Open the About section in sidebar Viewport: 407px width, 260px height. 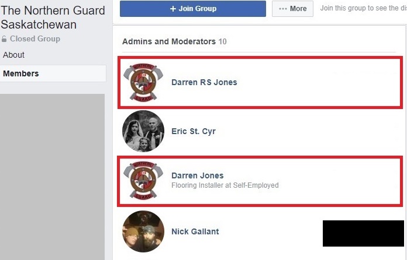(13, 55)
